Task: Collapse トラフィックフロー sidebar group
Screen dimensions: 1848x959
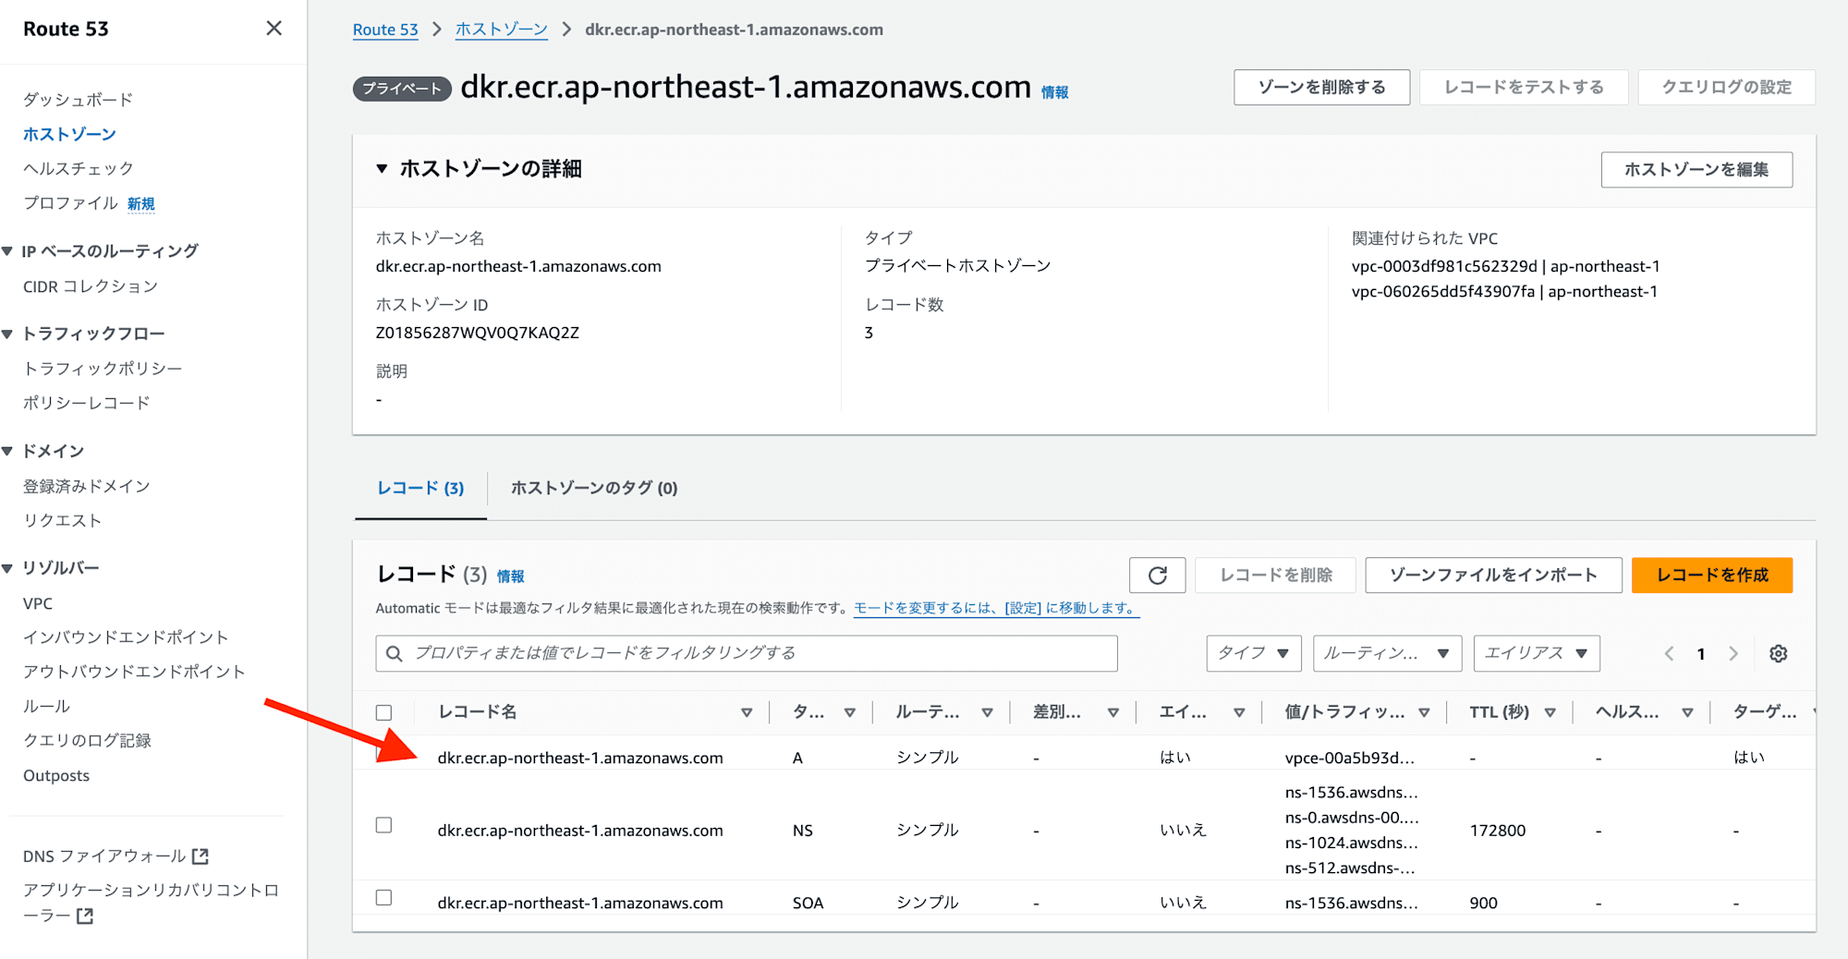Action: click(7, 334)
